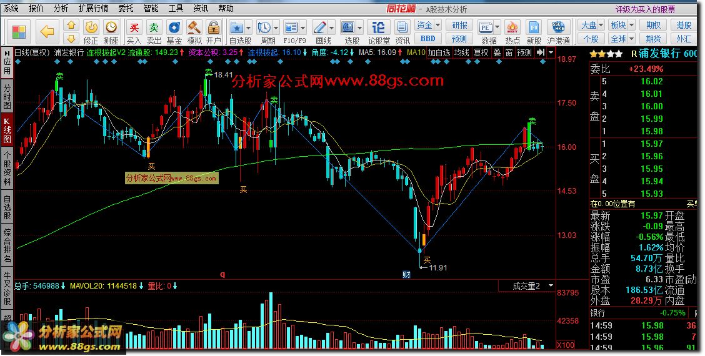Toggle 均线 moving average display
The image size is (705, 356).
tap(462, 52)
